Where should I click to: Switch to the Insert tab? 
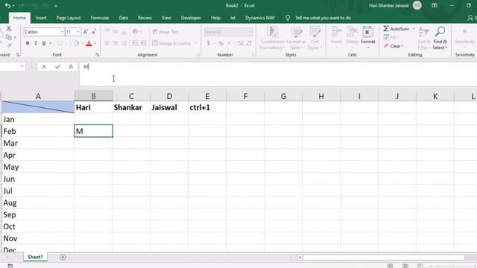41,18
